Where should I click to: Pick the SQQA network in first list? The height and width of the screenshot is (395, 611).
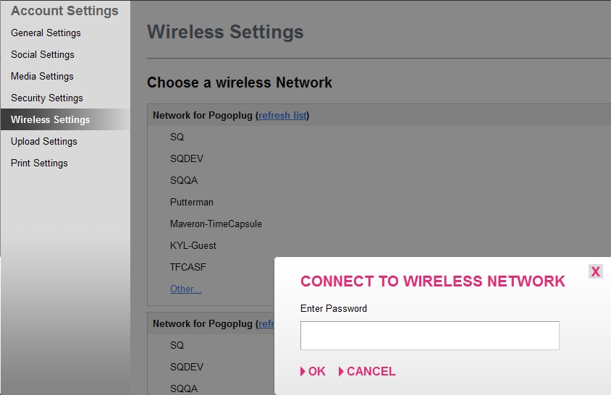184,180
